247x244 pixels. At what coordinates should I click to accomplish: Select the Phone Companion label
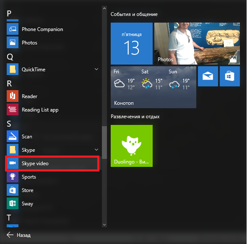coord(42,29)
